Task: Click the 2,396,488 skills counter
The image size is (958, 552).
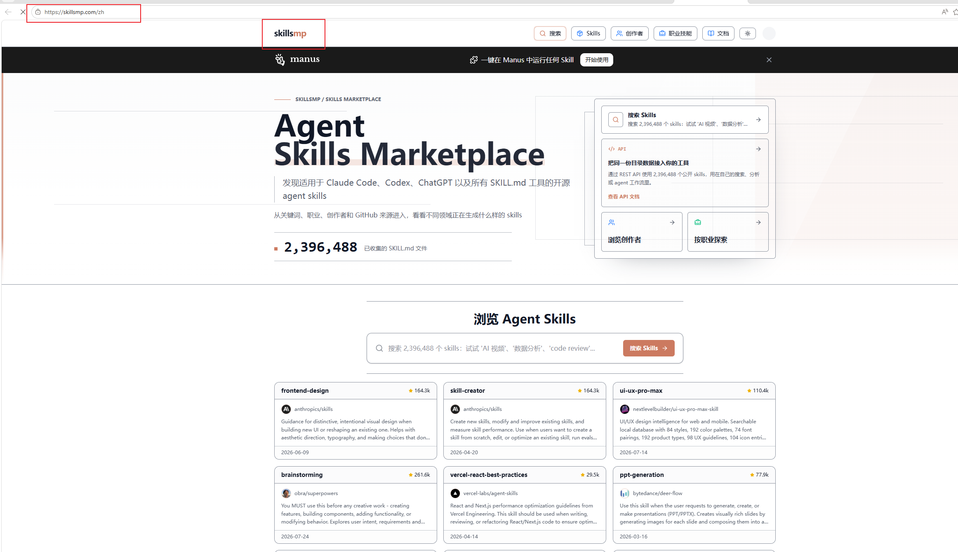Action: coord(320,247)
